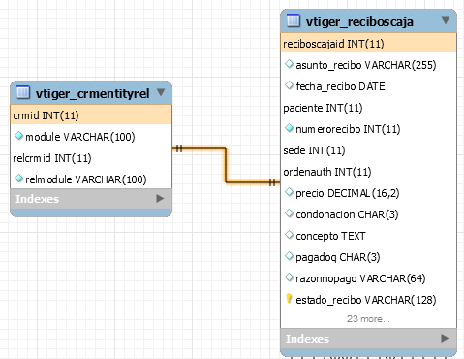
Task: Click the diamond icon beside asunto_recibo
Action: 289,64
